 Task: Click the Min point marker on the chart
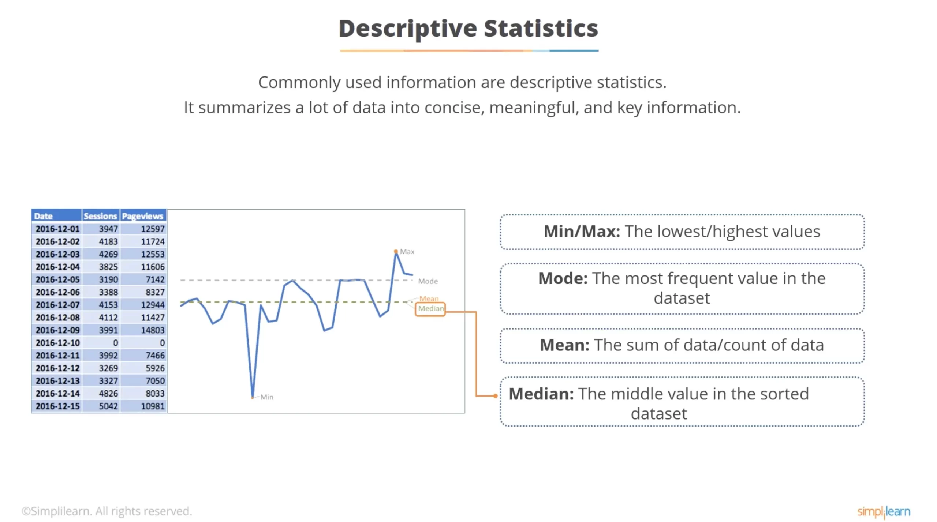tap(253, 397)
